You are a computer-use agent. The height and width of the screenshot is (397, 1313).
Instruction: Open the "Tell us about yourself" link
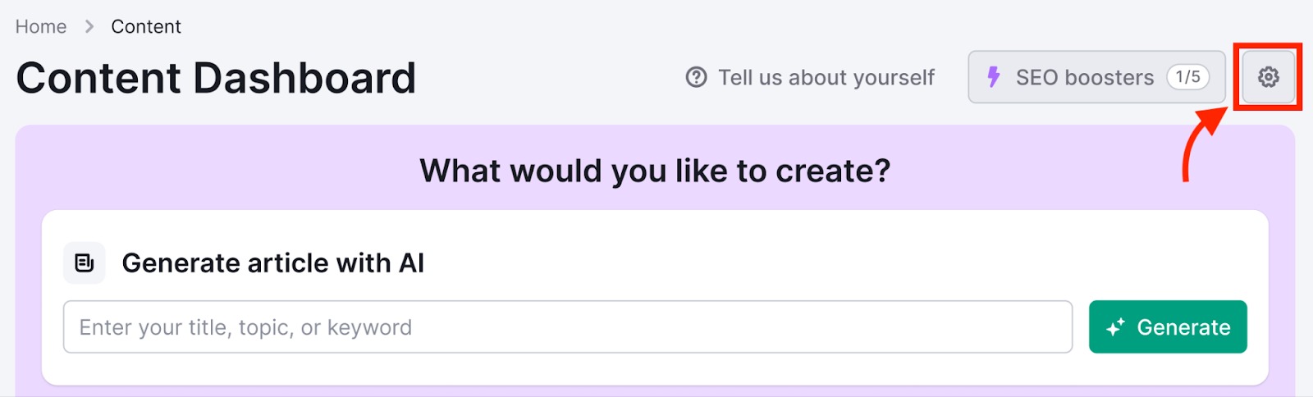(826, 77)
